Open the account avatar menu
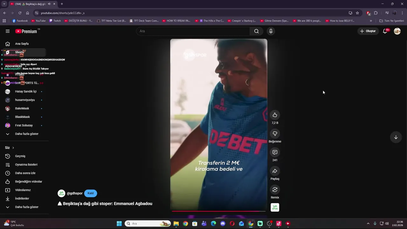This screenshot has height=229, width=407. [397, 31]
